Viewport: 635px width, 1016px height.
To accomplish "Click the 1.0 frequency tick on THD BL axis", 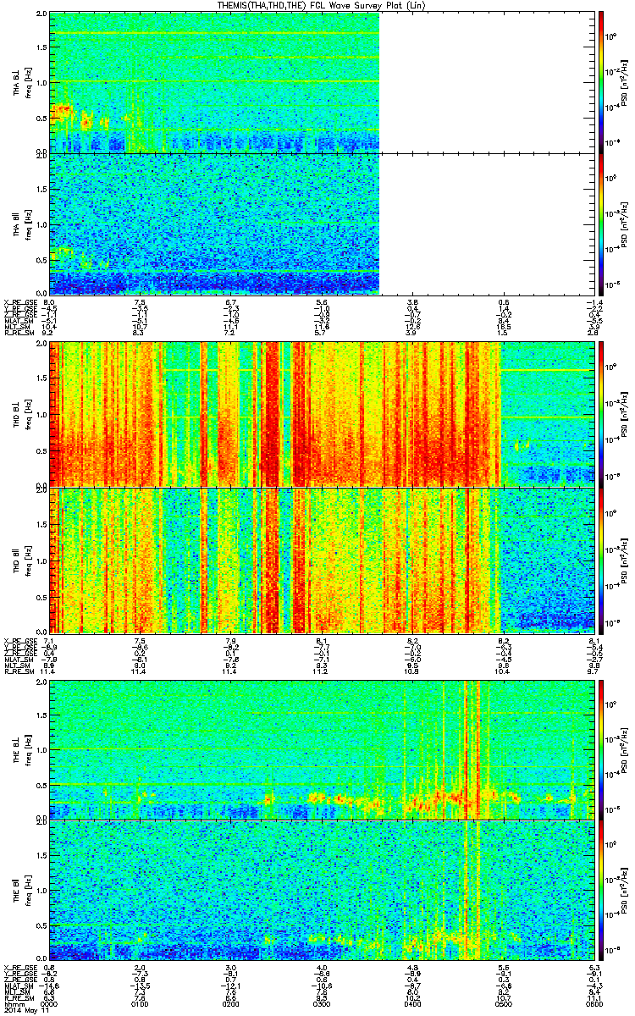I will click(x=41, y=415).
